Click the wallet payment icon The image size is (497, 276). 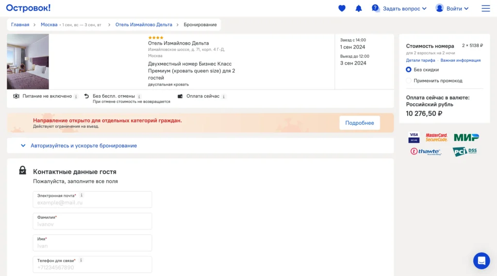coord(180,96)
